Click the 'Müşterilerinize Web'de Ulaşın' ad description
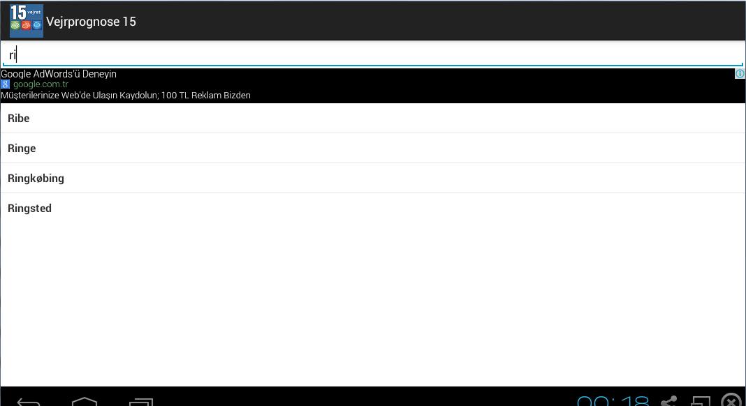Image resolution: width=746 pixels, height=406 pixels. 126,96
